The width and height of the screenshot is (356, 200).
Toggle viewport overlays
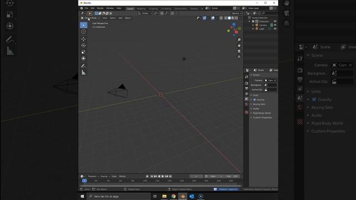[x=212, y=18]
